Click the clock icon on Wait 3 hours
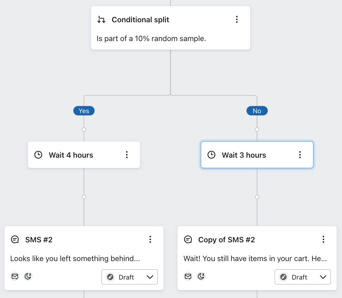This screenshot has height=298, width=342. coord(211,155)
